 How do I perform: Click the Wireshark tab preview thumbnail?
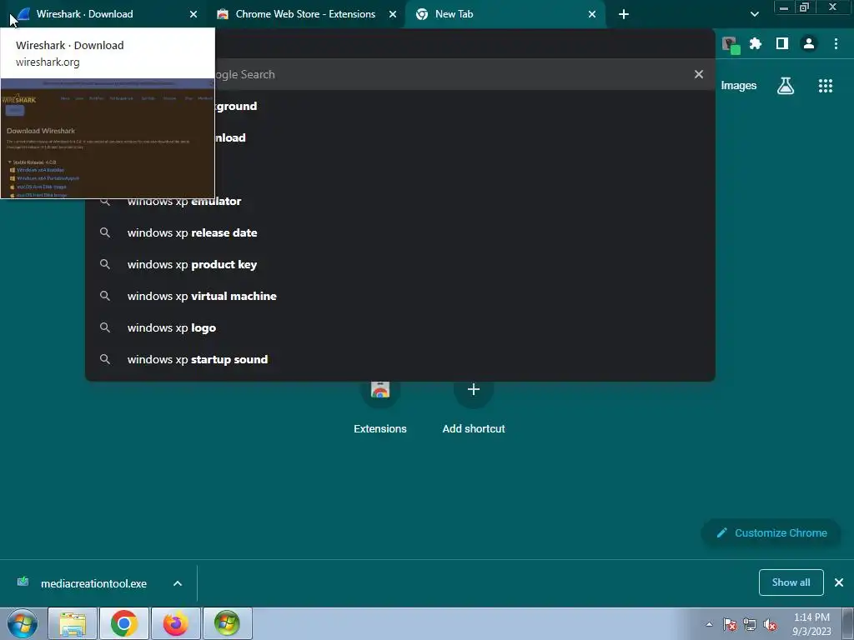coord(108,138)
